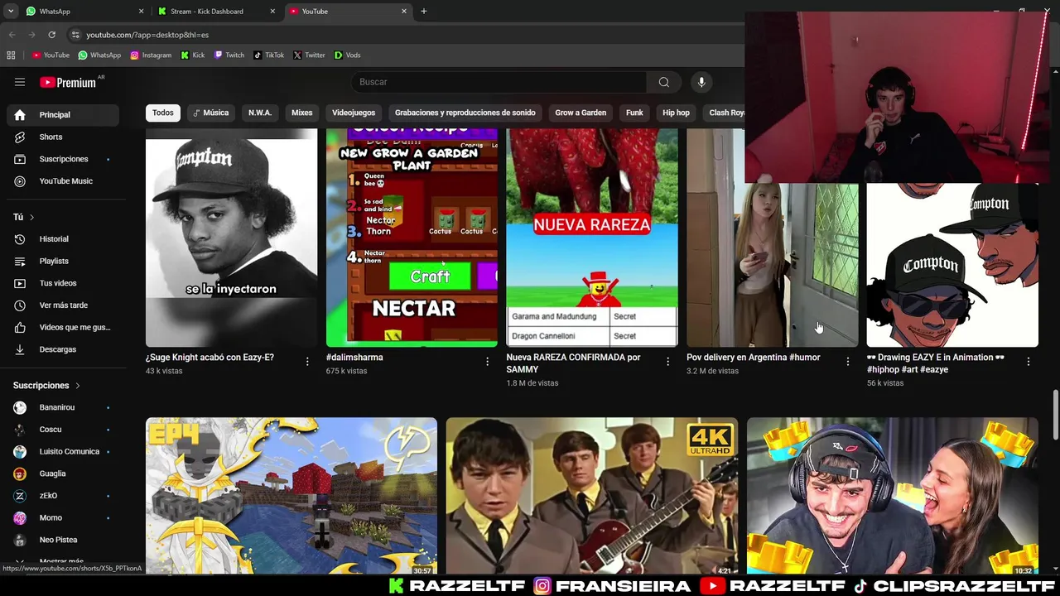Screen dimensions: 1060x596
Task: Open Guaglia subscription channel
Action: [63, 473]
